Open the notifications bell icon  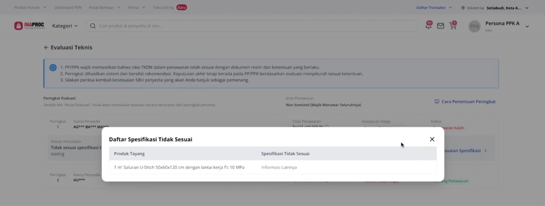(x=428, y=26)
